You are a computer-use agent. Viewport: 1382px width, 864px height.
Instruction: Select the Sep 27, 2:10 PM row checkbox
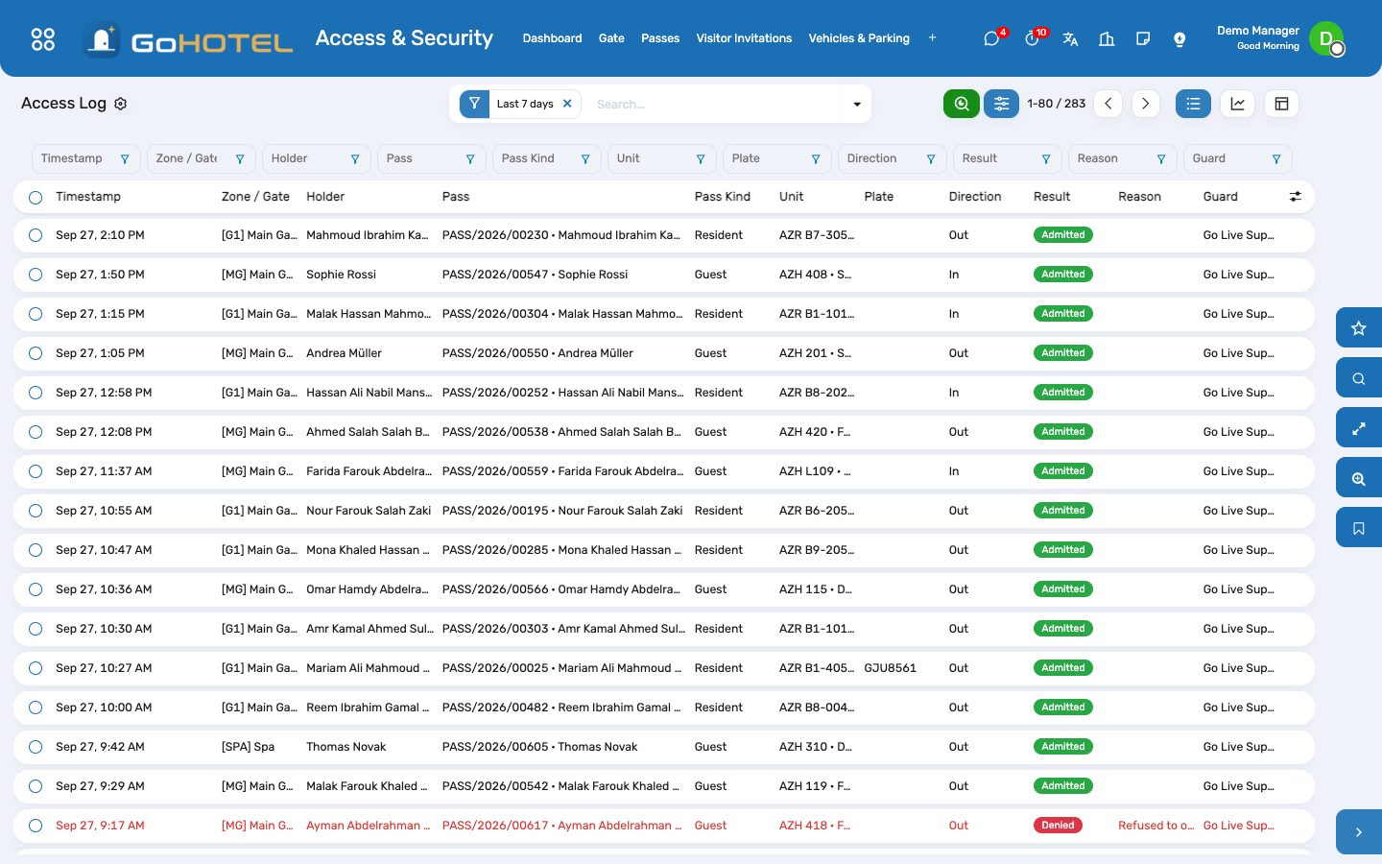36,235
